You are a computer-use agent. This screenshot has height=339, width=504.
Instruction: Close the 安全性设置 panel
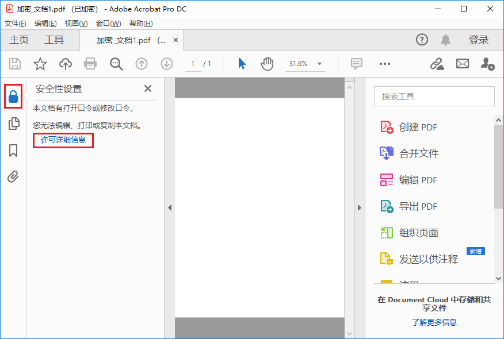coord(148,88)
